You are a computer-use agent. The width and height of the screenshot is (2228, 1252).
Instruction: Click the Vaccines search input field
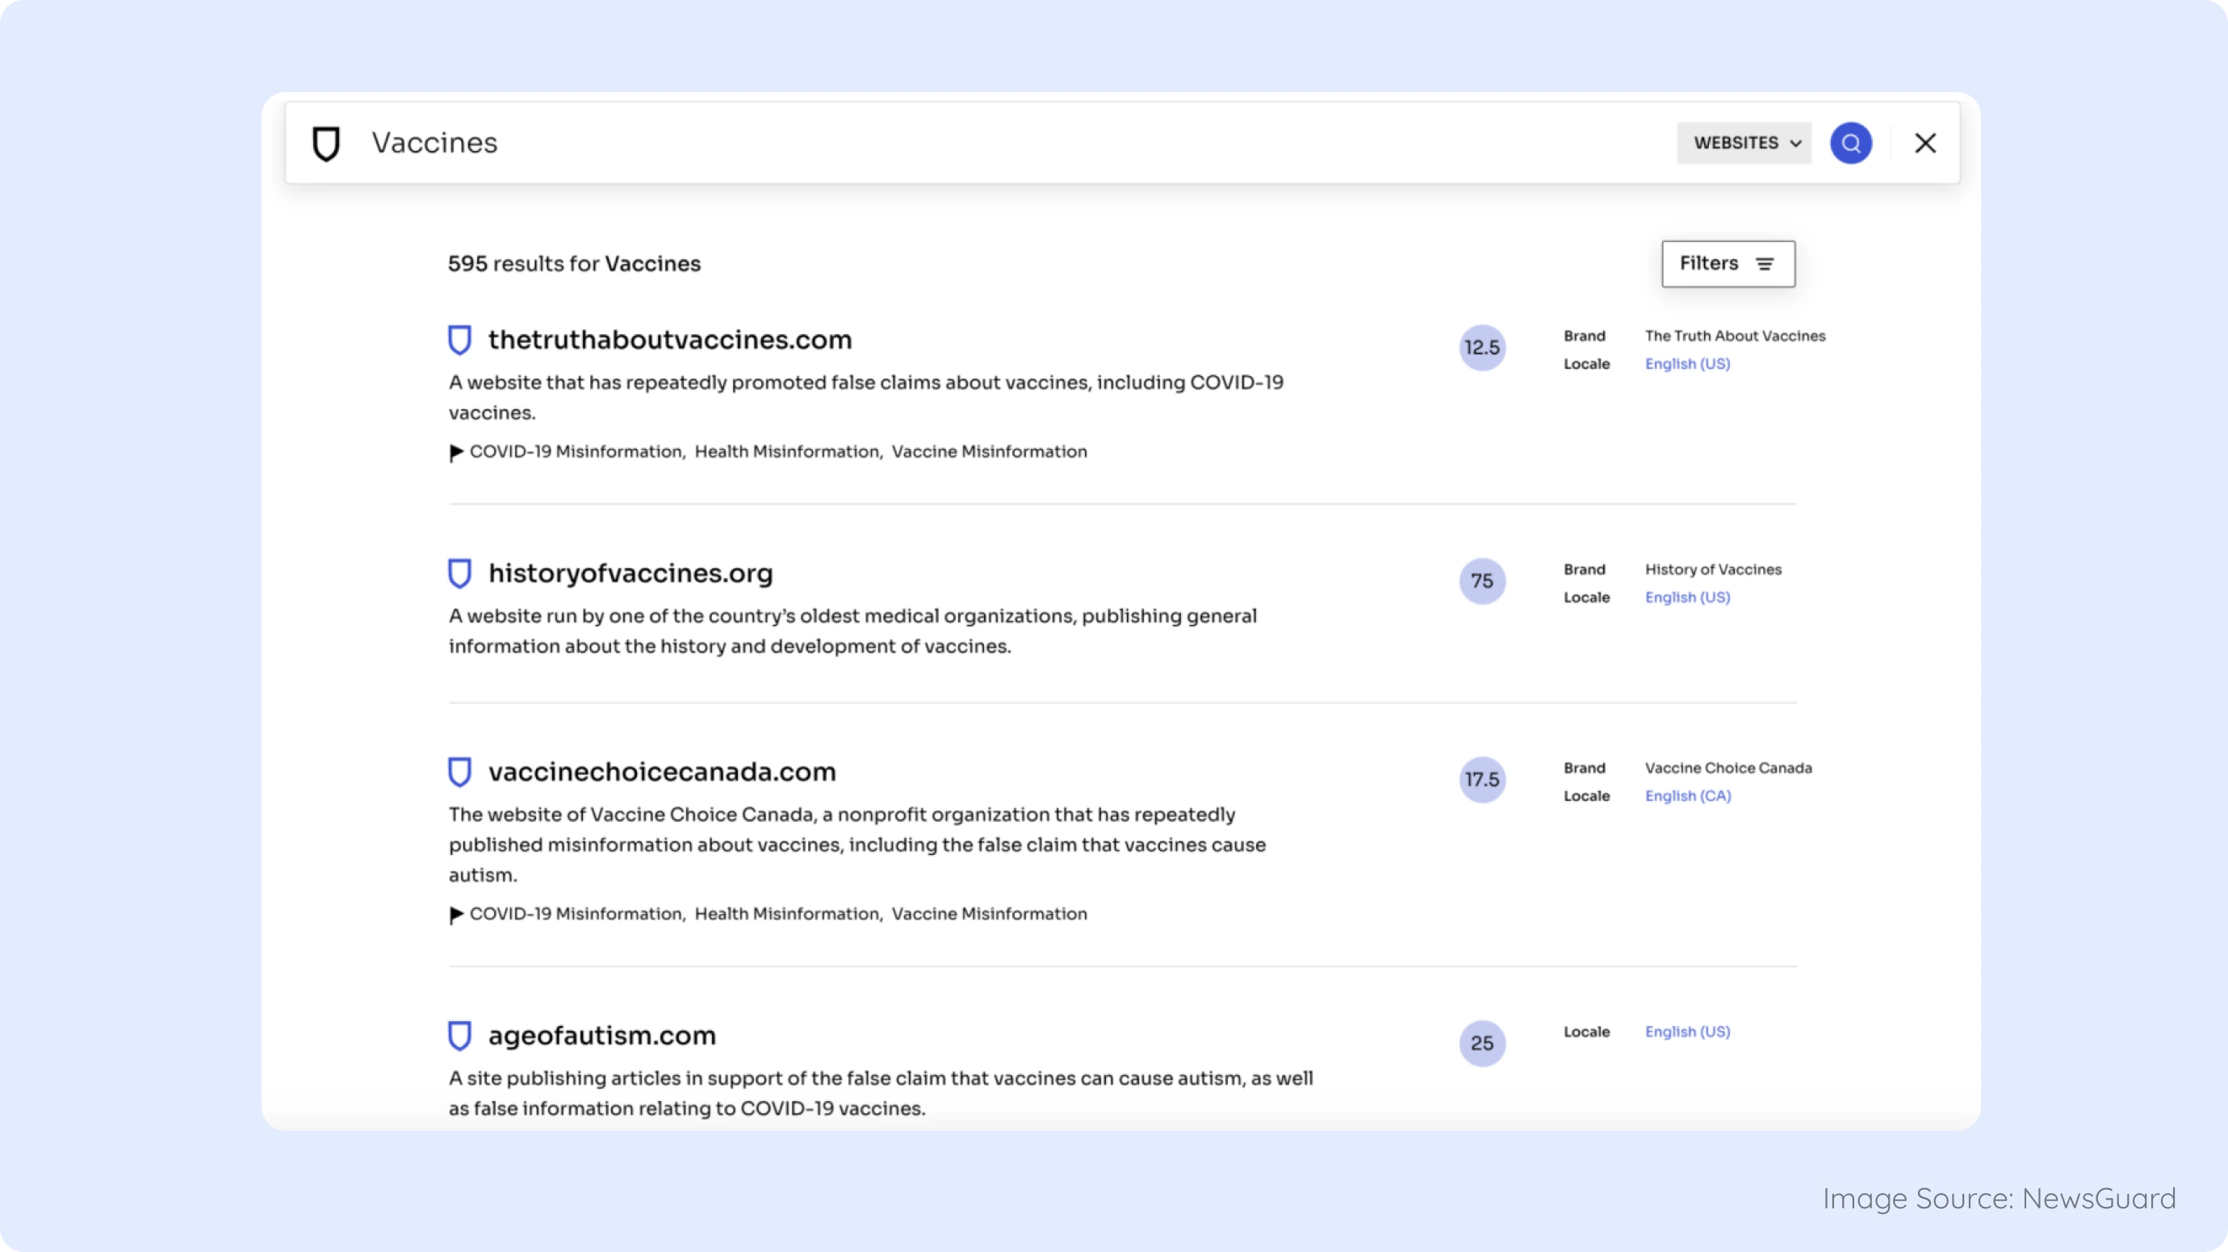pos(952,143)
